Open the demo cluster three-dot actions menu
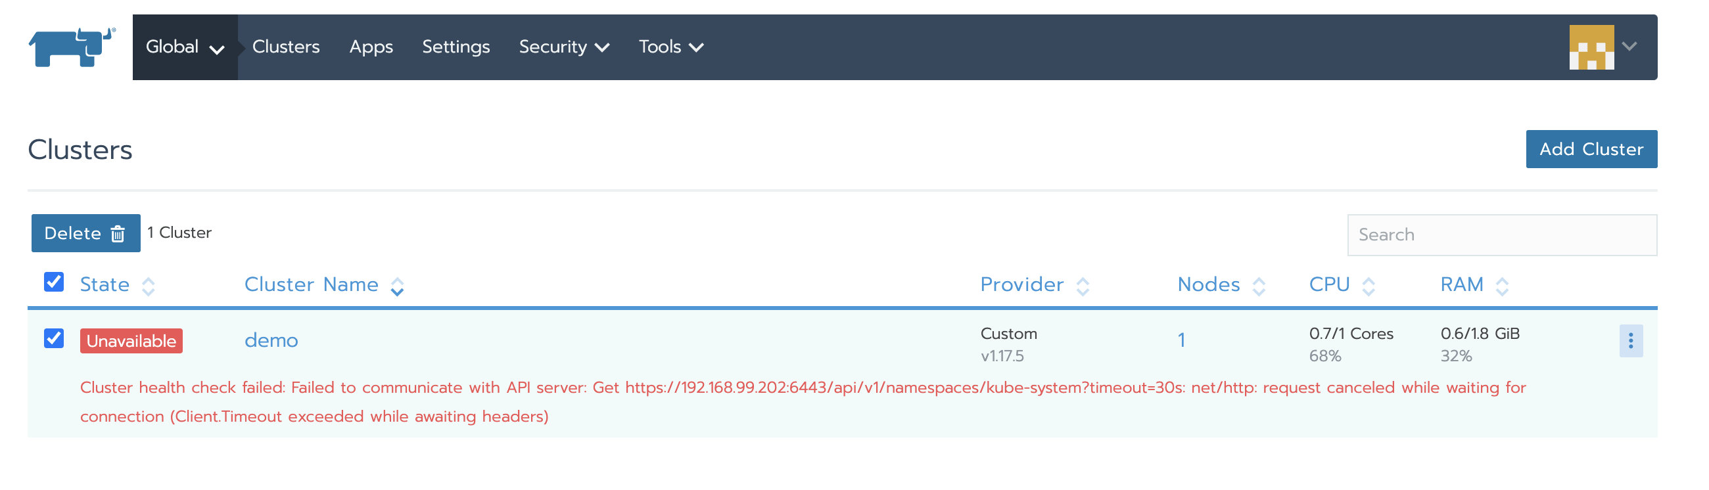Screen dimensions: 1709x490 click(1630, 341)
